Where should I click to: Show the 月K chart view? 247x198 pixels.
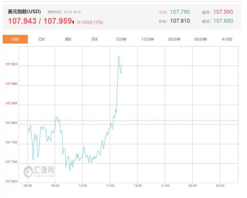click(94, 39)
